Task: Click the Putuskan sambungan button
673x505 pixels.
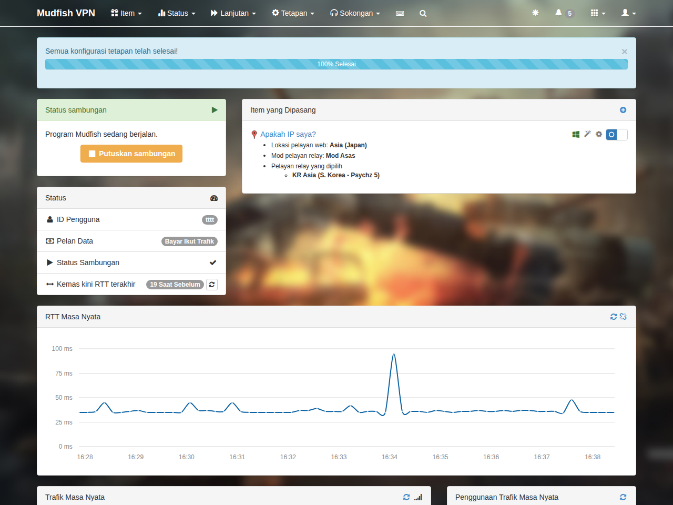Action: (x=131, y=154)
